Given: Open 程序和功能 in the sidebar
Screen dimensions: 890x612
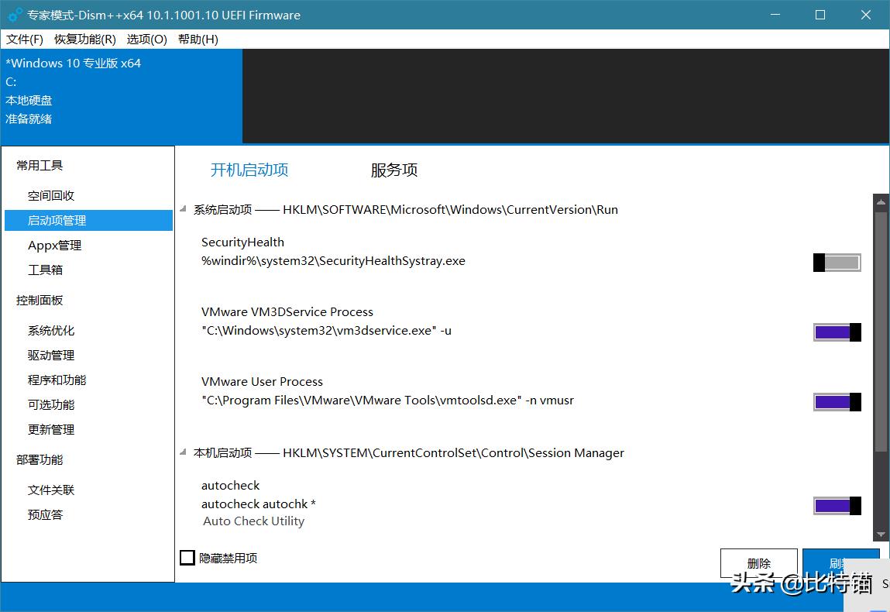Looking at the screenshot, I should (x=57, y=380).
